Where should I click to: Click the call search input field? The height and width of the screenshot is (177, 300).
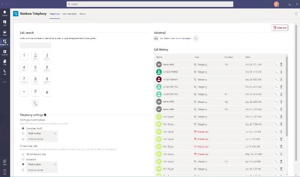pyautogui.click(x=36, y=45)
